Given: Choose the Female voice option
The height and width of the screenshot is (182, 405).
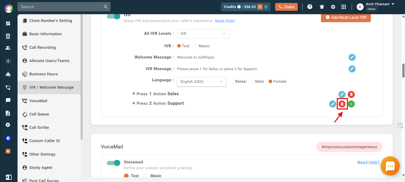Looking at the screenshot, I should coord(270,81).
